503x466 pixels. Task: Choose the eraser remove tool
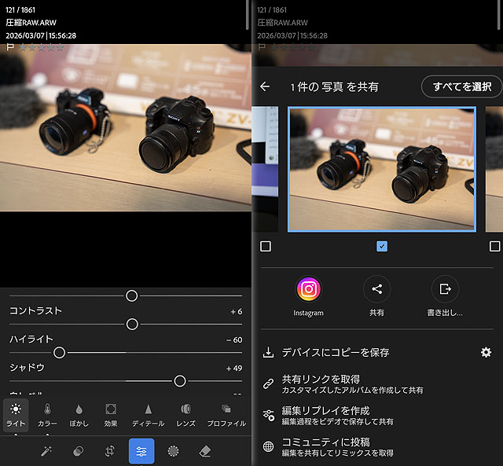(x=205, y=451)
